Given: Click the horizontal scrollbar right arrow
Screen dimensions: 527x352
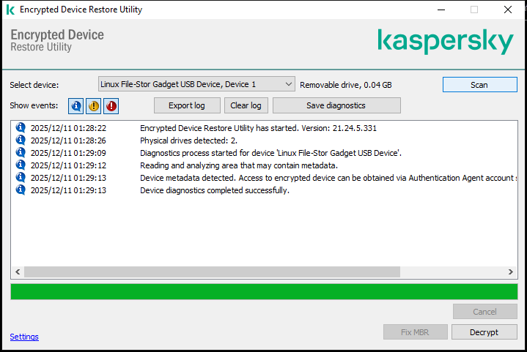Looking at the screenshot, I should click(511, 272).
